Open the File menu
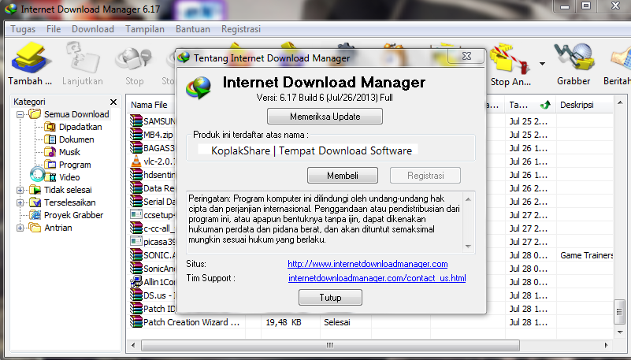Image resolution: width=631 pixels, height=360 pixels. coord(54,29)
